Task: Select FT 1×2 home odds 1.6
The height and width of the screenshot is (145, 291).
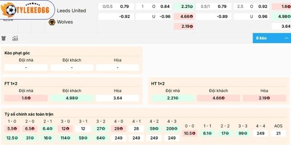Action: (x=26, y=98)
